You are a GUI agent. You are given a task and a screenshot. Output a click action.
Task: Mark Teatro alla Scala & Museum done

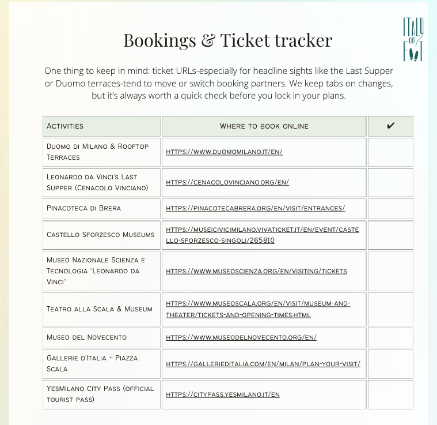[390, 309]
